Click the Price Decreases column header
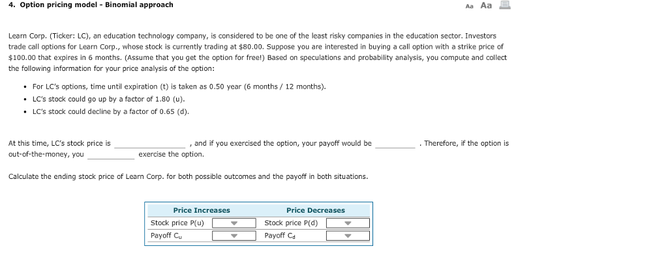The image size is (668, 270). click(316, 211)
